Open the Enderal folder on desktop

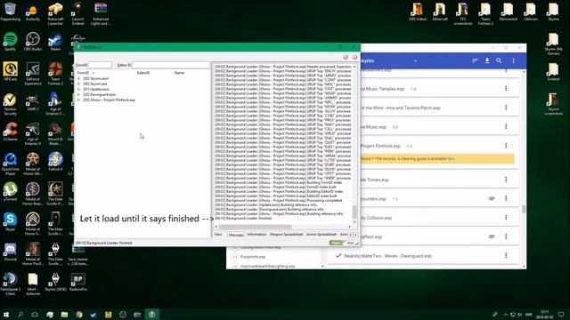[553, 72]
